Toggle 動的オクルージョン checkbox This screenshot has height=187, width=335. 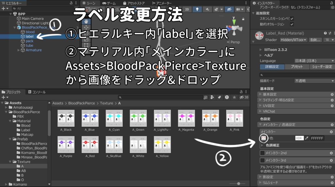pos(292,24)
